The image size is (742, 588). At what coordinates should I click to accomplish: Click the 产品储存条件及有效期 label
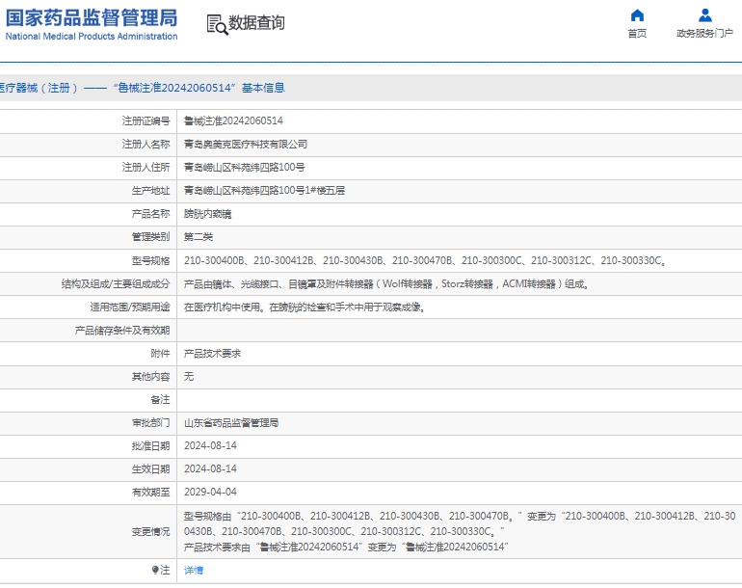(x=122, y=330)
